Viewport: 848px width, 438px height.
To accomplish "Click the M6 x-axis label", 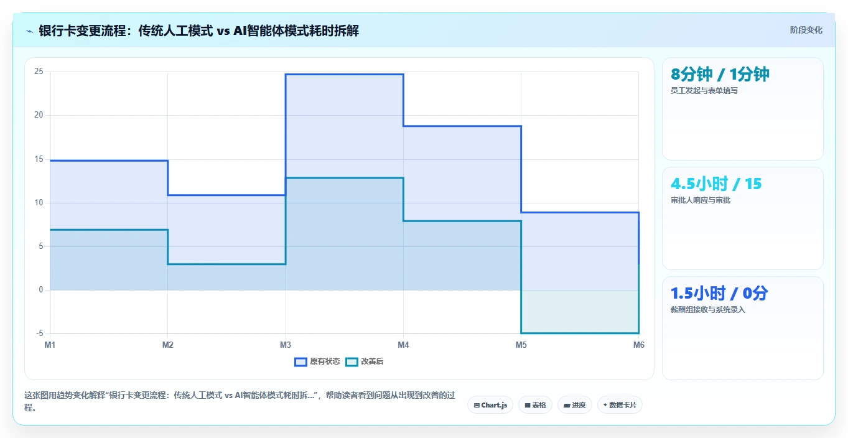I will coord(638,344).
